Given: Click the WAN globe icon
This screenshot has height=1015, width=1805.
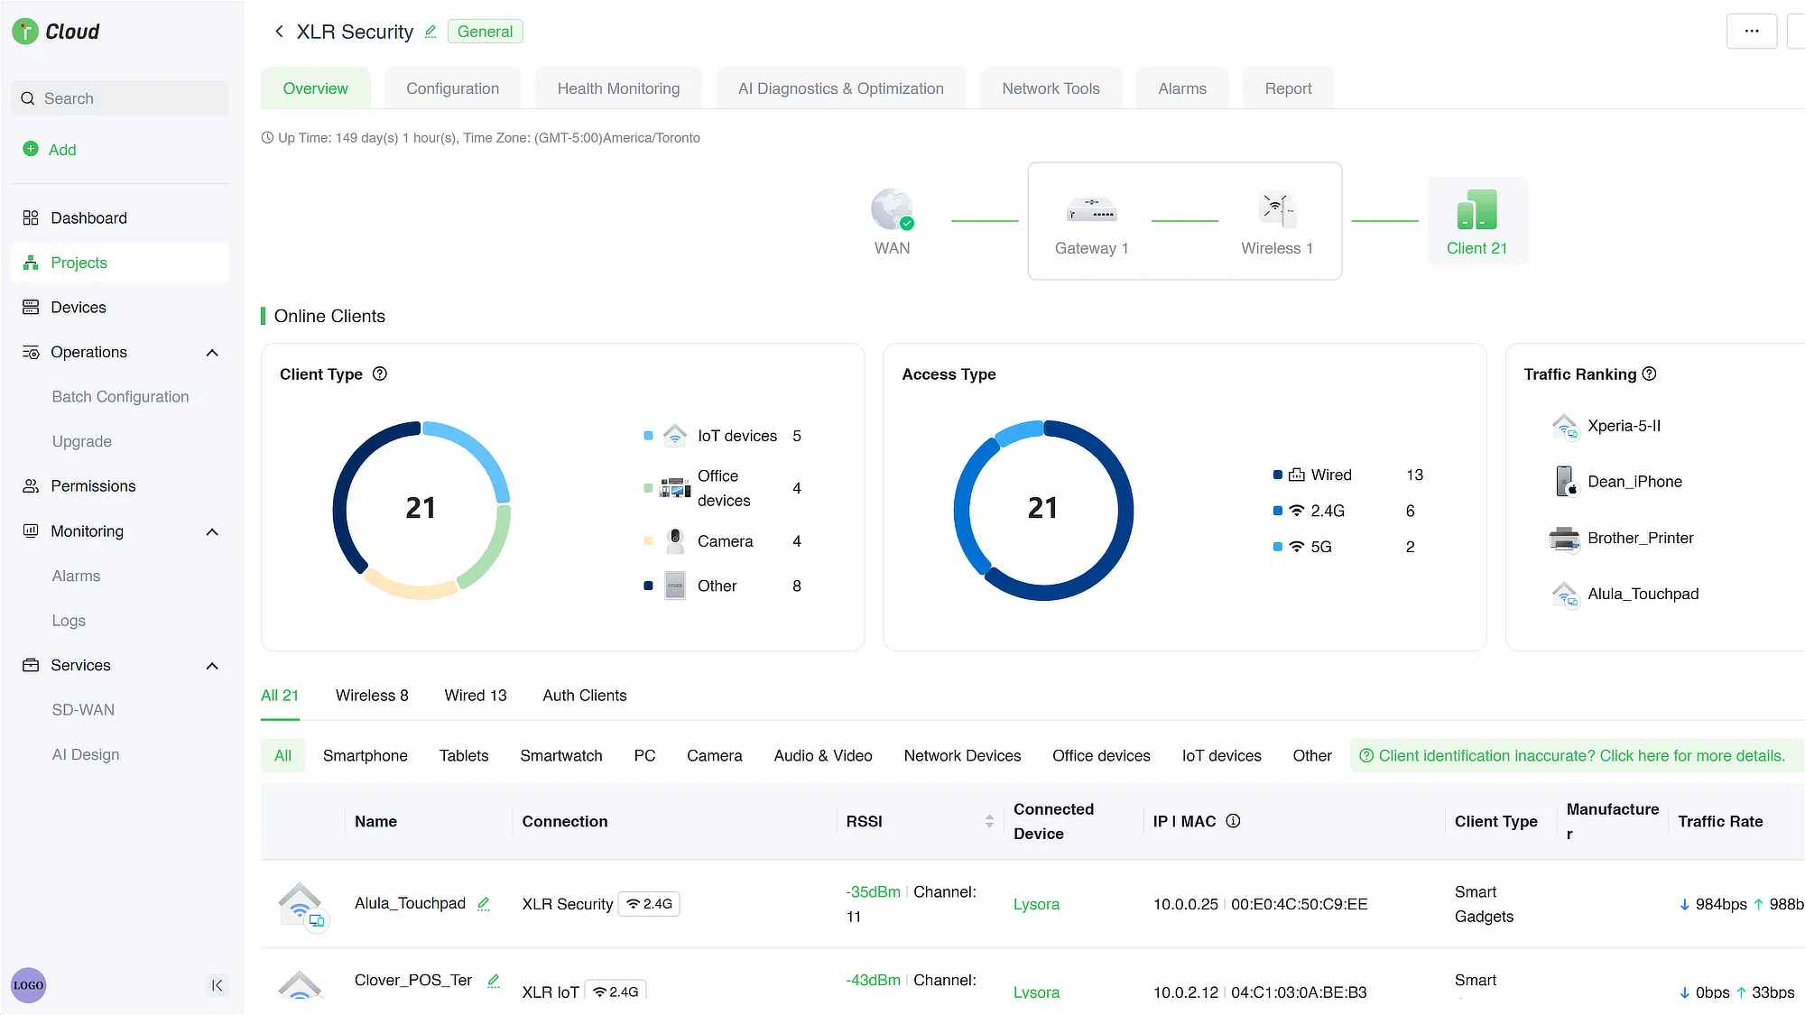Looking at the screenshot, I should [x=892, y=209].
